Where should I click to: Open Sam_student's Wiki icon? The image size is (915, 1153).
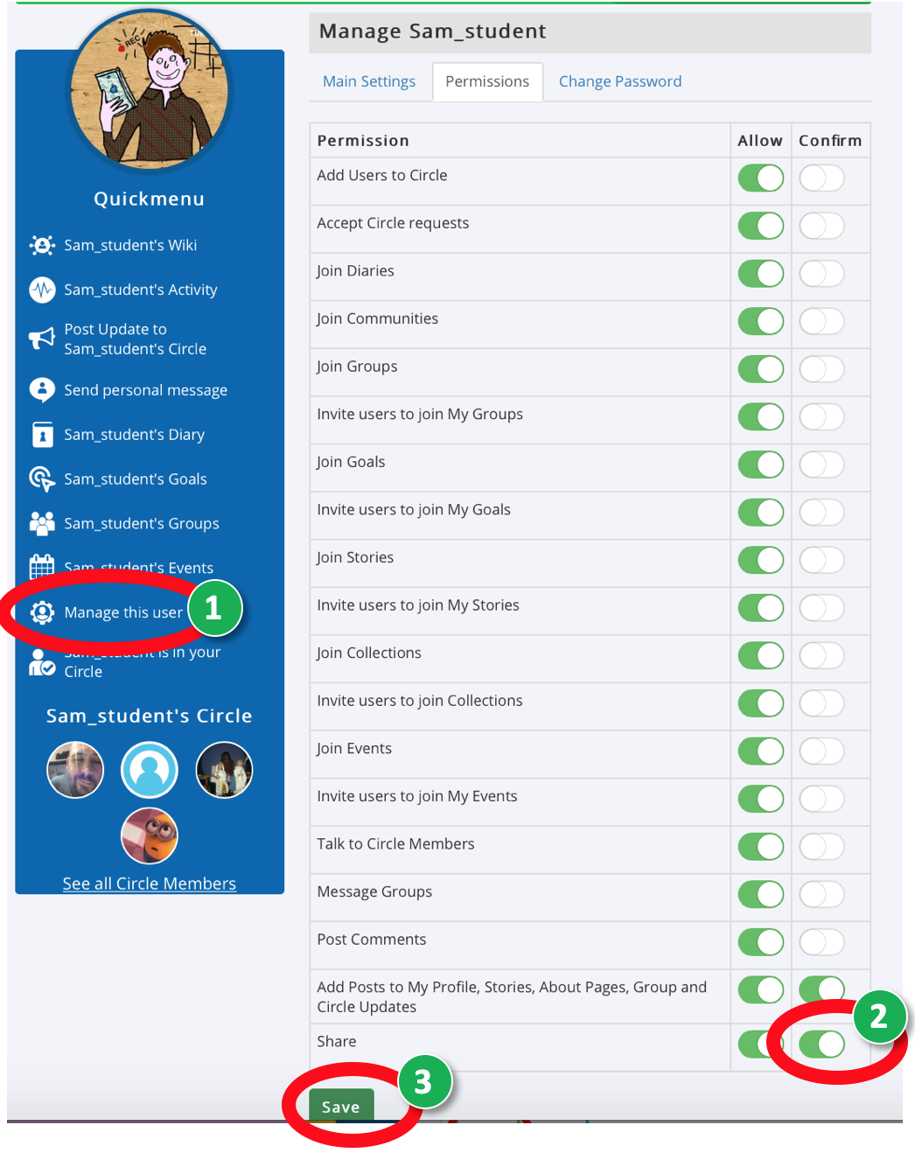click(42, 246)
